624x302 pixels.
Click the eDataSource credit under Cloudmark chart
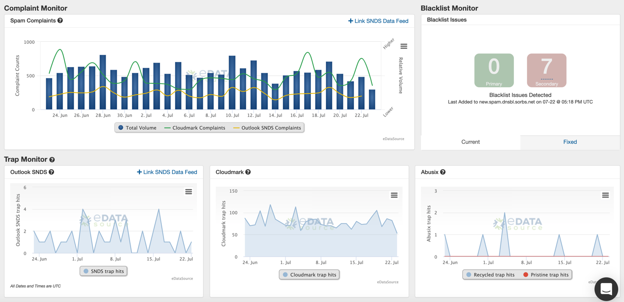click(x=388, y=282)
